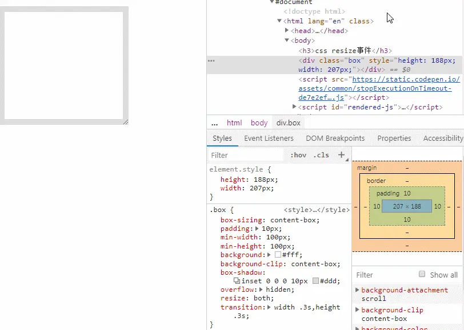Collapse the #document node
The image size is (464, 330).
coord(271,2)
